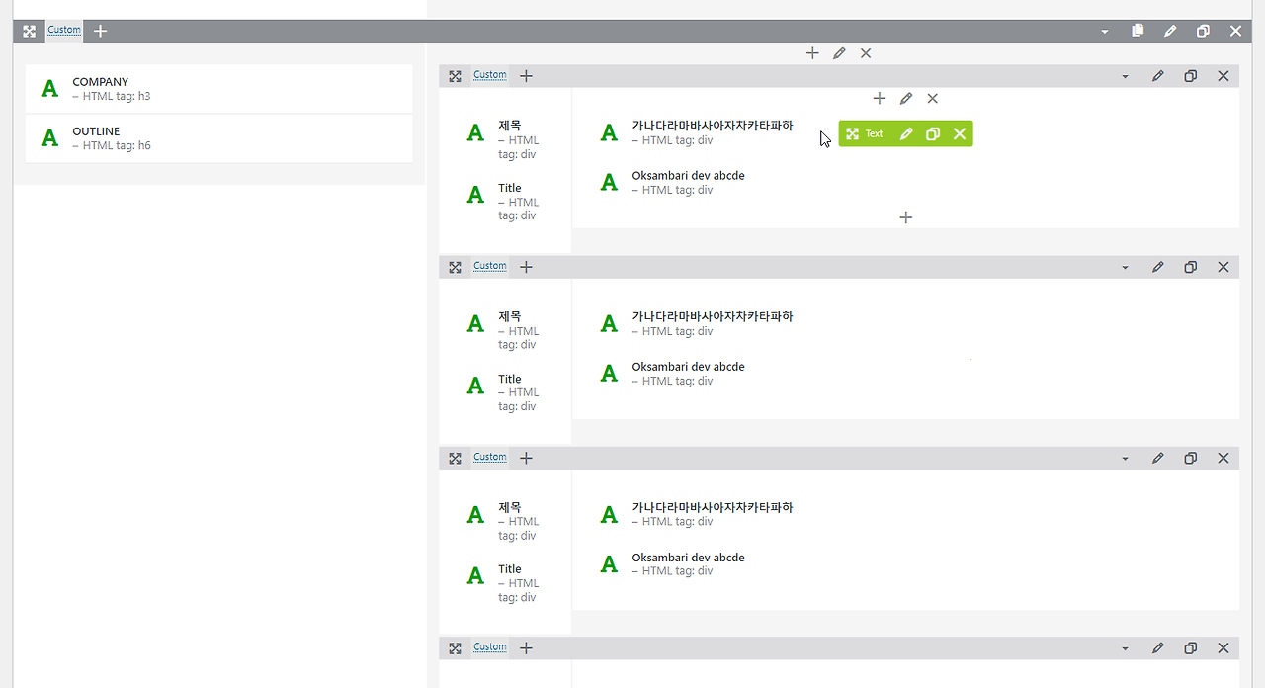
Task: Delete the right outer column
Action: [x=866, y=53]
